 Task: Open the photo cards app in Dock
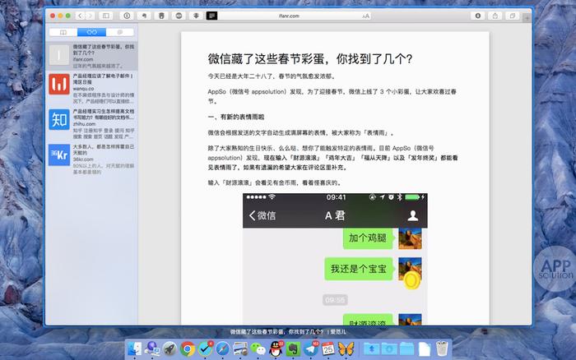point(240,349)
